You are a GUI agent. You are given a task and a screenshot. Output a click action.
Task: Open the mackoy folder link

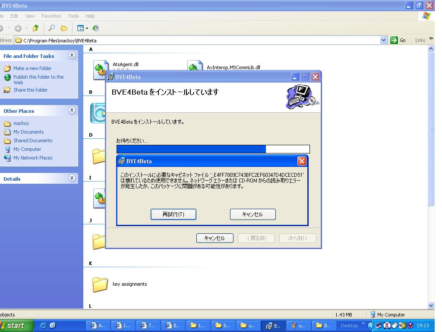[21, 123]
